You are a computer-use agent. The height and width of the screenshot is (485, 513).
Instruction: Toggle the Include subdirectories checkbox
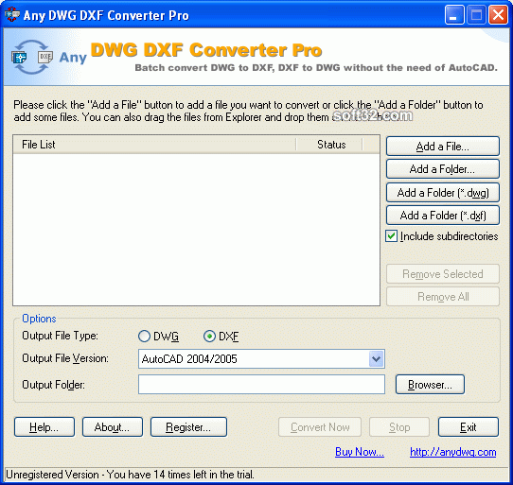[391, 236]
